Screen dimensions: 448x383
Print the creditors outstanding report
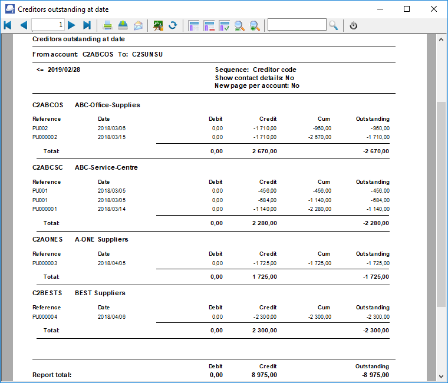[108, 25]
